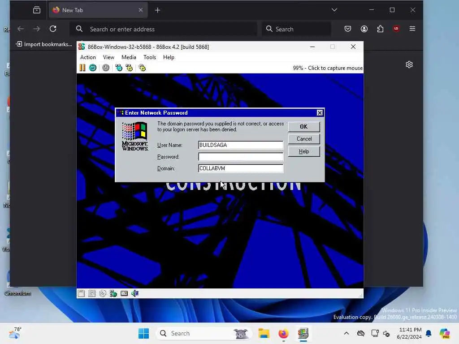459x344 pixels.
Task: Close the Enter Network Password dialog
Action: pos(320,113)
